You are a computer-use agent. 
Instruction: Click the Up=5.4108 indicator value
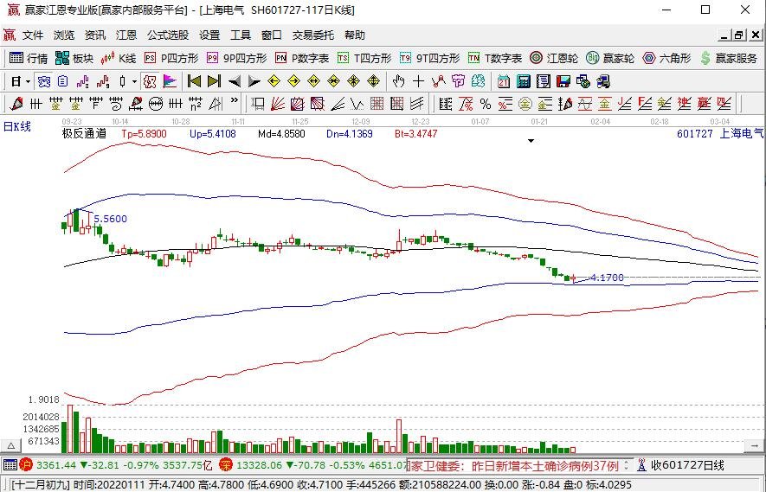click(x=213, y=133)
